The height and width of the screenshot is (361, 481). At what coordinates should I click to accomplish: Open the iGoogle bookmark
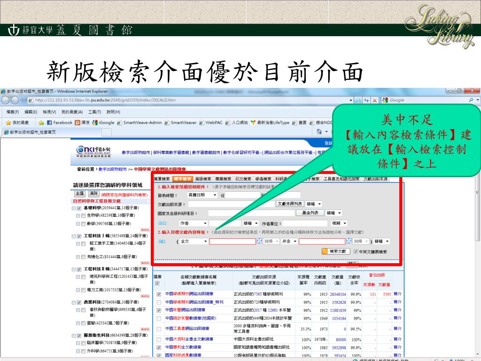click(x=103, y=123)
